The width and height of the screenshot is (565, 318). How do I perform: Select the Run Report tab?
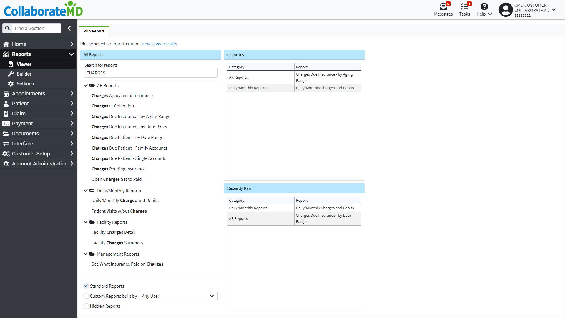coord(94,31)
